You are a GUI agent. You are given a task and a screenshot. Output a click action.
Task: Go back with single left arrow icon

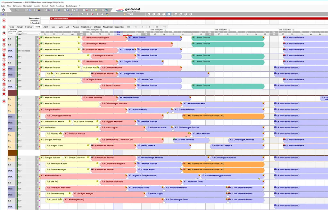[87, 14]
